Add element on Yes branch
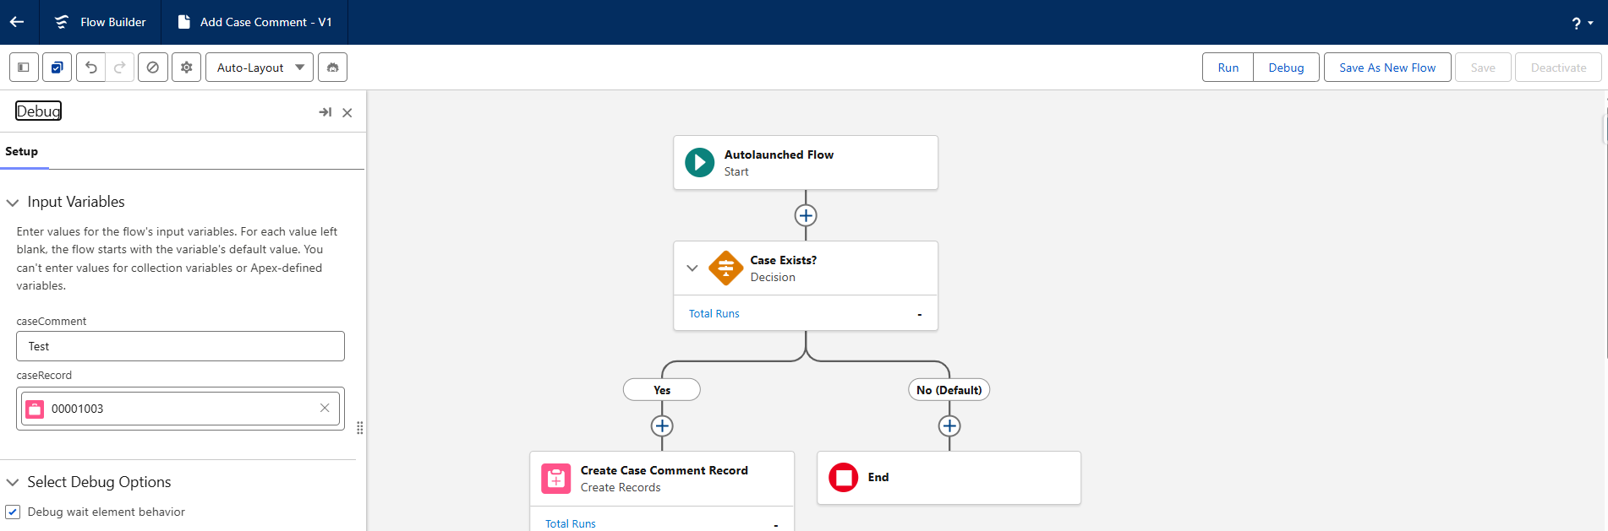The width and height of the screenshot is (1608, 531). 662,426
